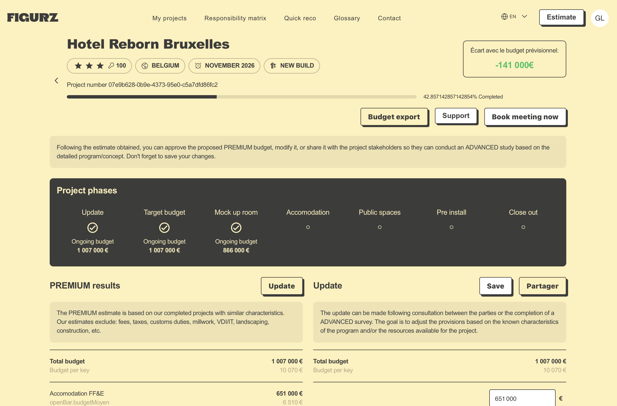Click the globe icon next to BELGIUM

point(145,66)
